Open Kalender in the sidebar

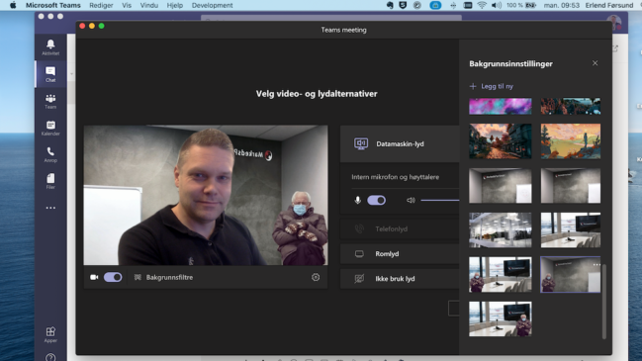pyautogui.click(x=50, y=128)
